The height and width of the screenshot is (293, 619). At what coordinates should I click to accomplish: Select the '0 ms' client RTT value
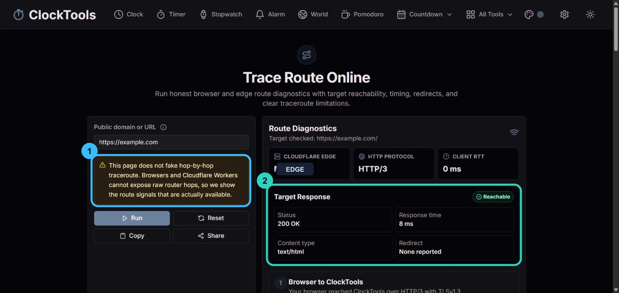pyautogui.click(x=452, y=169)
